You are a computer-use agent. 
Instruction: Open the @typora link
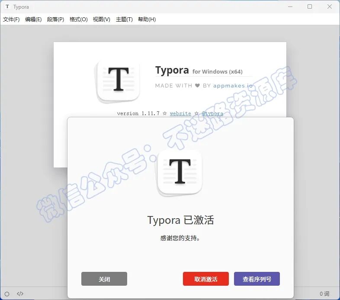click(212, 113)
